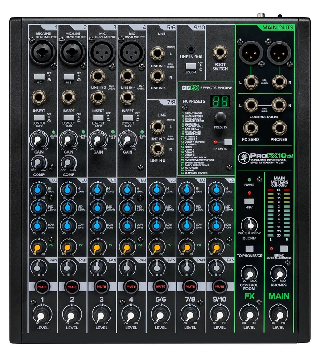Click the LINE IN 5 jack

157,54
